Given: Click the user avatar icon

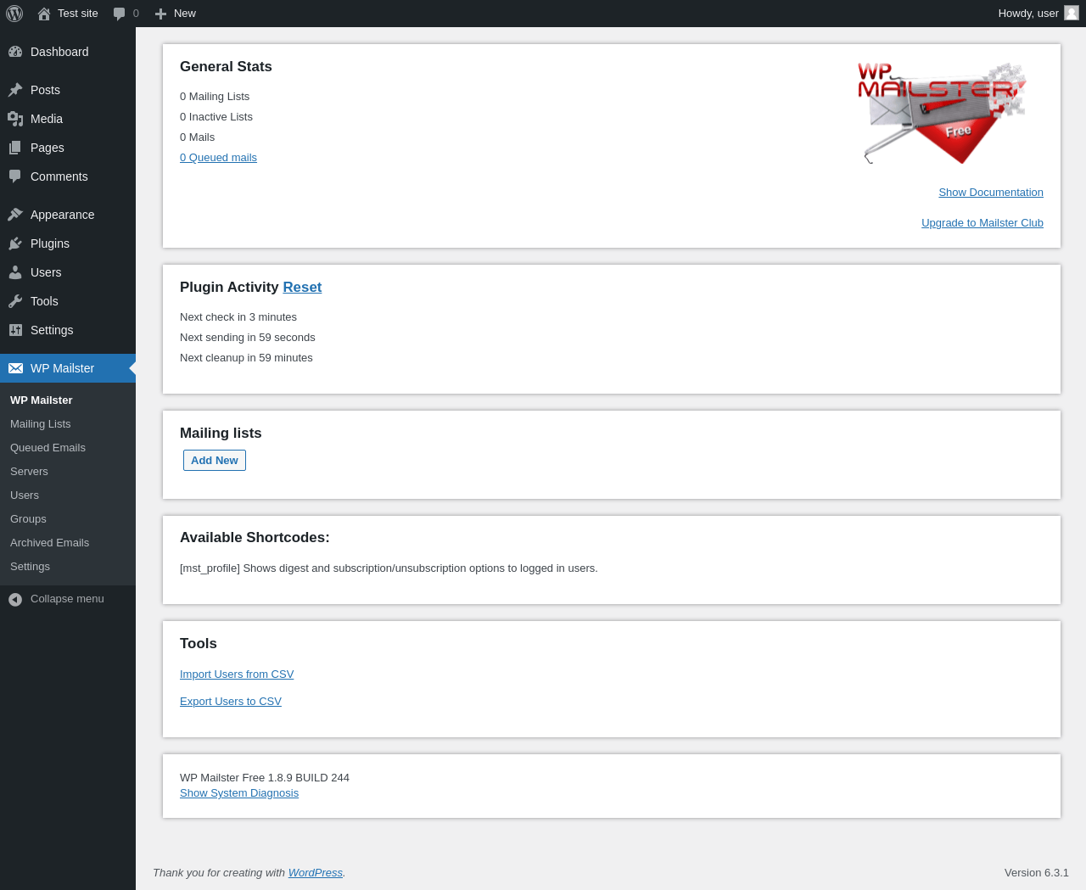Looking at the screenshot, I should tap(1072, 13).
